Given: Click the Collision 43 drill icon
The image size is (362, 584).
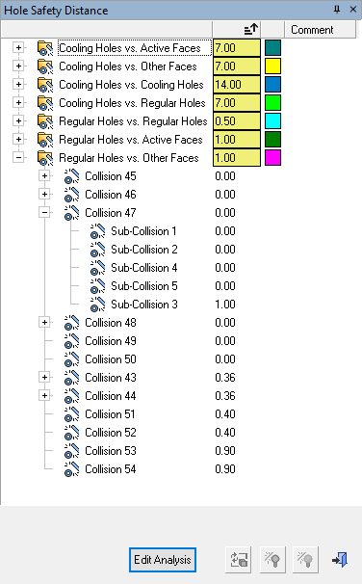Looking at the screenshot, I should coord(71,378).
